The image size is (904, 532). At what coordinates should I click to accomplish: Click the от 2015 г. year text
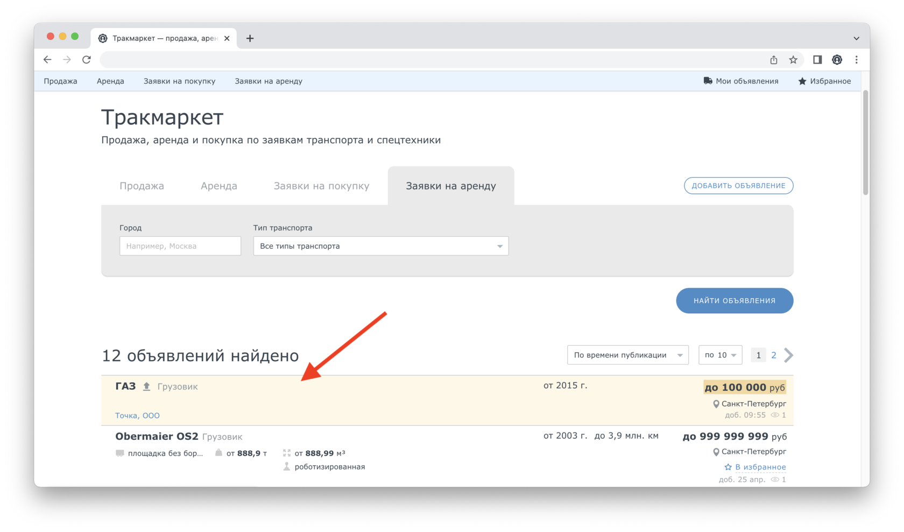pos(565,386)
